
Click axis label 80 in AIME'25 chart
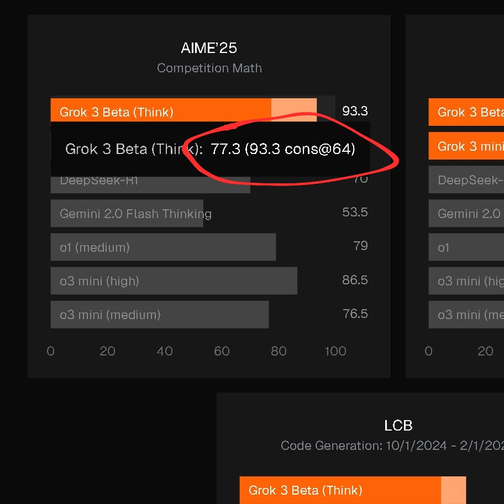point(279,351)
